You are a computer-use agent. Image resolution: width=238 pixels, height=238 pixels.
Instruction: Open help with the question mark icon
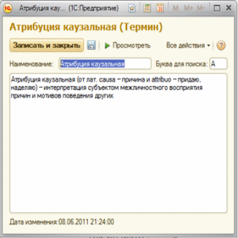(x=221, y=45)
